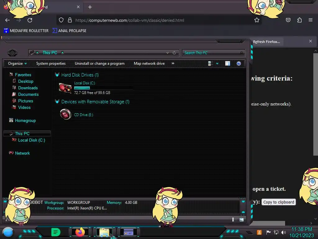Click the Firefox address bar URL
Image resolution: width=318 pixels, height=239 pixels.
click(130, 20)
